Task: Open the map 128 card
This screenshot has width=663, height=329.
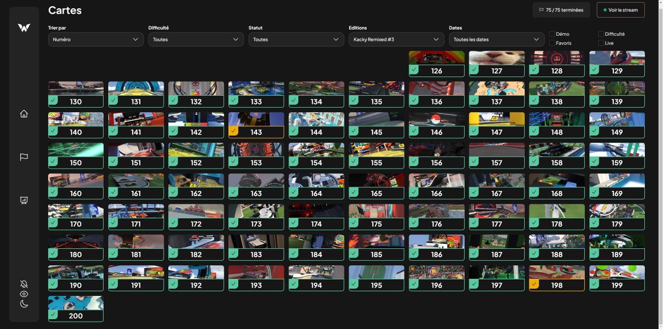Action: 557,64
